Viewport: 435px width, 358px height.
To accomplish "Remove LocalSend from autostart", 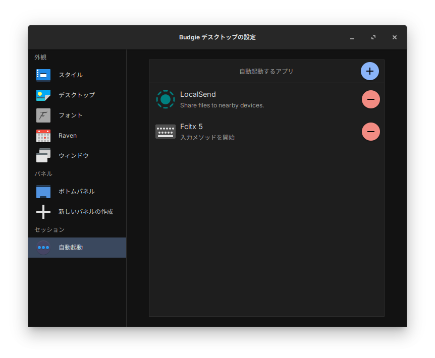I will [x=371, y=99].
